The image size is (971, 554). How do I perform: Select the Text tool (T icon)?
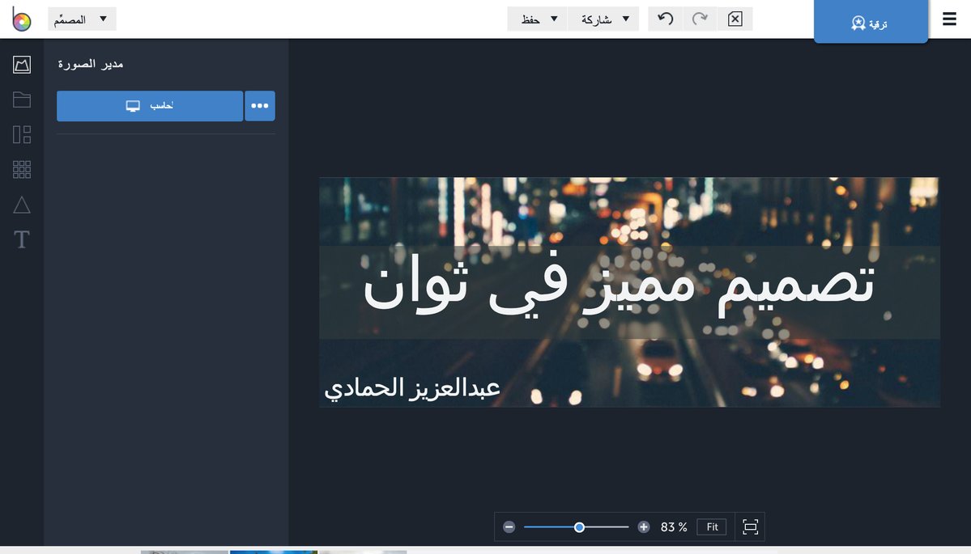22,239
